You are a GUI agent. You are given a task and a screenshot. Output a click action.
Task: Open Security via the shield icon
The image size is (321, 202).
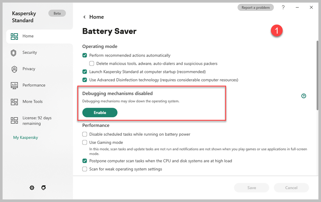pyautogui.click(x=14, y=53)
